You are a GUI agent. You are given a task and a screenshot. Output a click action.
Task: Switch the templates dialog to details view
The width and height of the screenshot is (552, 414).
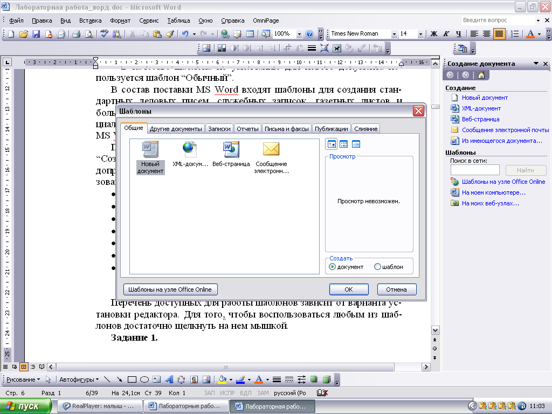(x=356, y=144)
